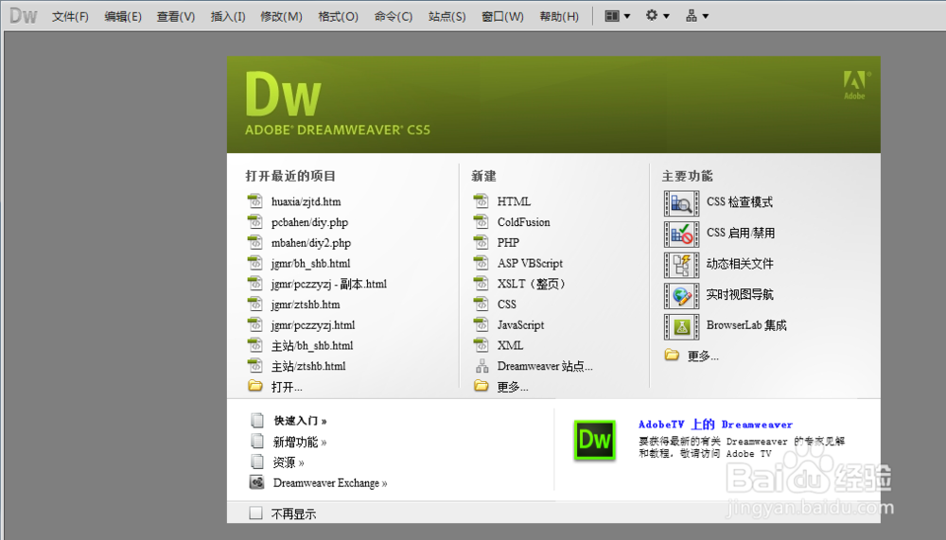946x540 pixels.
Task: Create new XSLT（整页）document
Action: click(x=532, y=284)
